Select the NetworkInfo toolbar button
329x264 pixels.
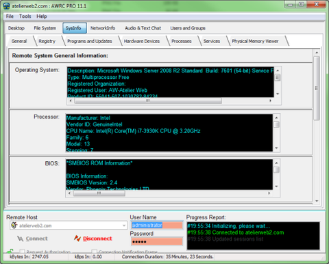(103, 28)
